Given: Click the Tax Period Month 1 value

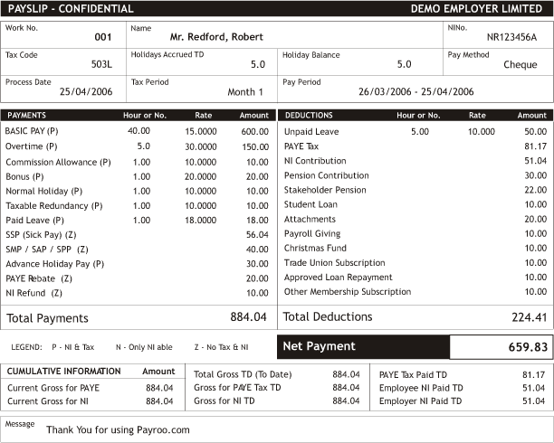Looking at the screenshot, I should [245, 91].
